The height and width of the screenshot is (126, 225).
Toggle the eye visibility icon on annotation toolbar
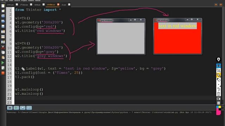click(218, 66)
